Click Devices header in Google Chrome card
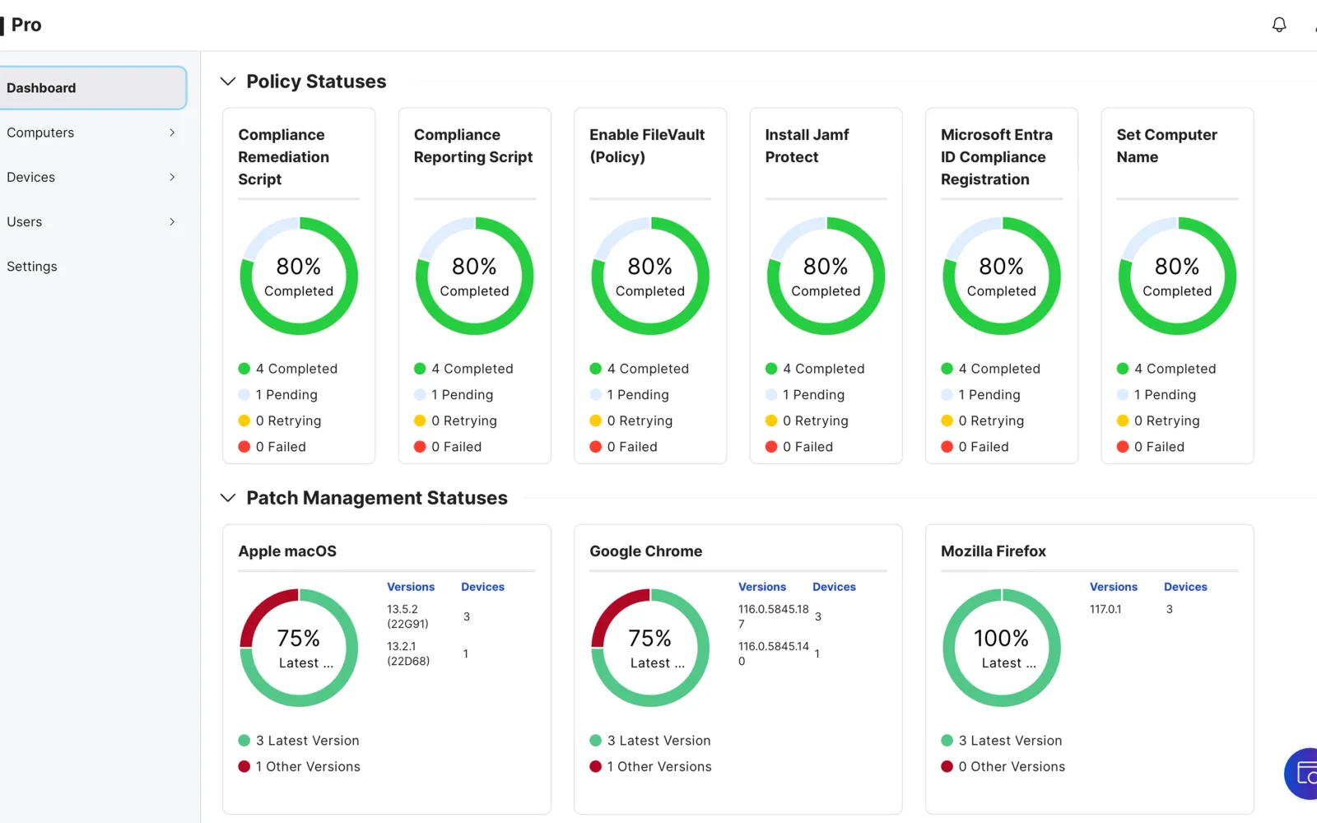1317x823 pixels. (834, 587)
